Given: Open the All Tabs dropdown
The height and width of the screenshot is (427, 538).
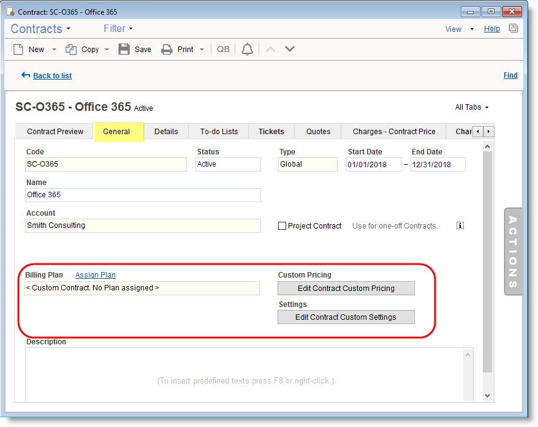Looking at the screenshot, I should click(x=472, y=107).
